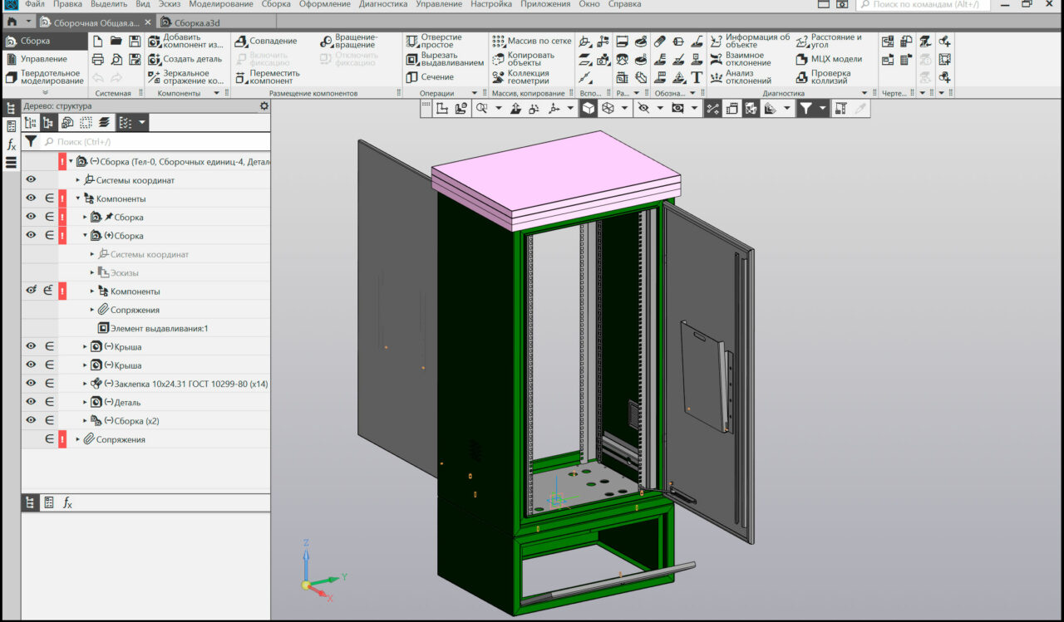Viewport: 1064px width, 622px height.
Task: Select Элемент выдавливания:1 tree item
Action: pyautogui.click(x=153, y=328)
